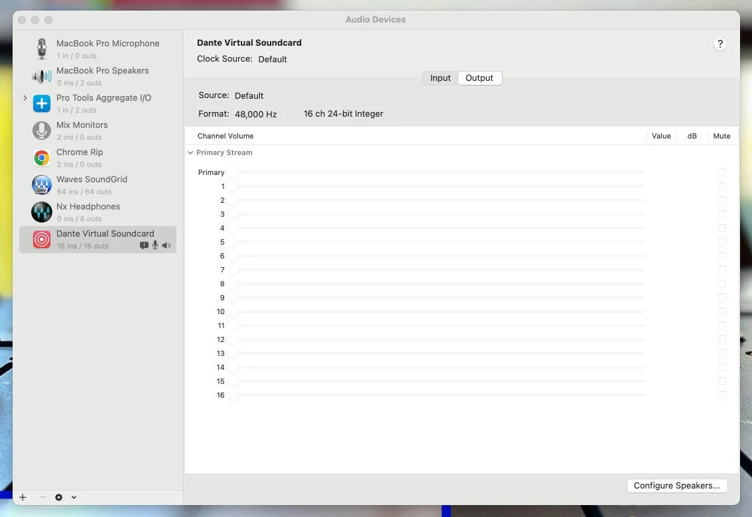The image size is (752, 517).
Task: Click the Channel Volume column header
Action: 225,136
